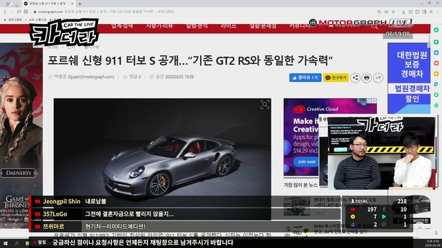Click the print article icon

pyautogui.click(x=367, y=78)
